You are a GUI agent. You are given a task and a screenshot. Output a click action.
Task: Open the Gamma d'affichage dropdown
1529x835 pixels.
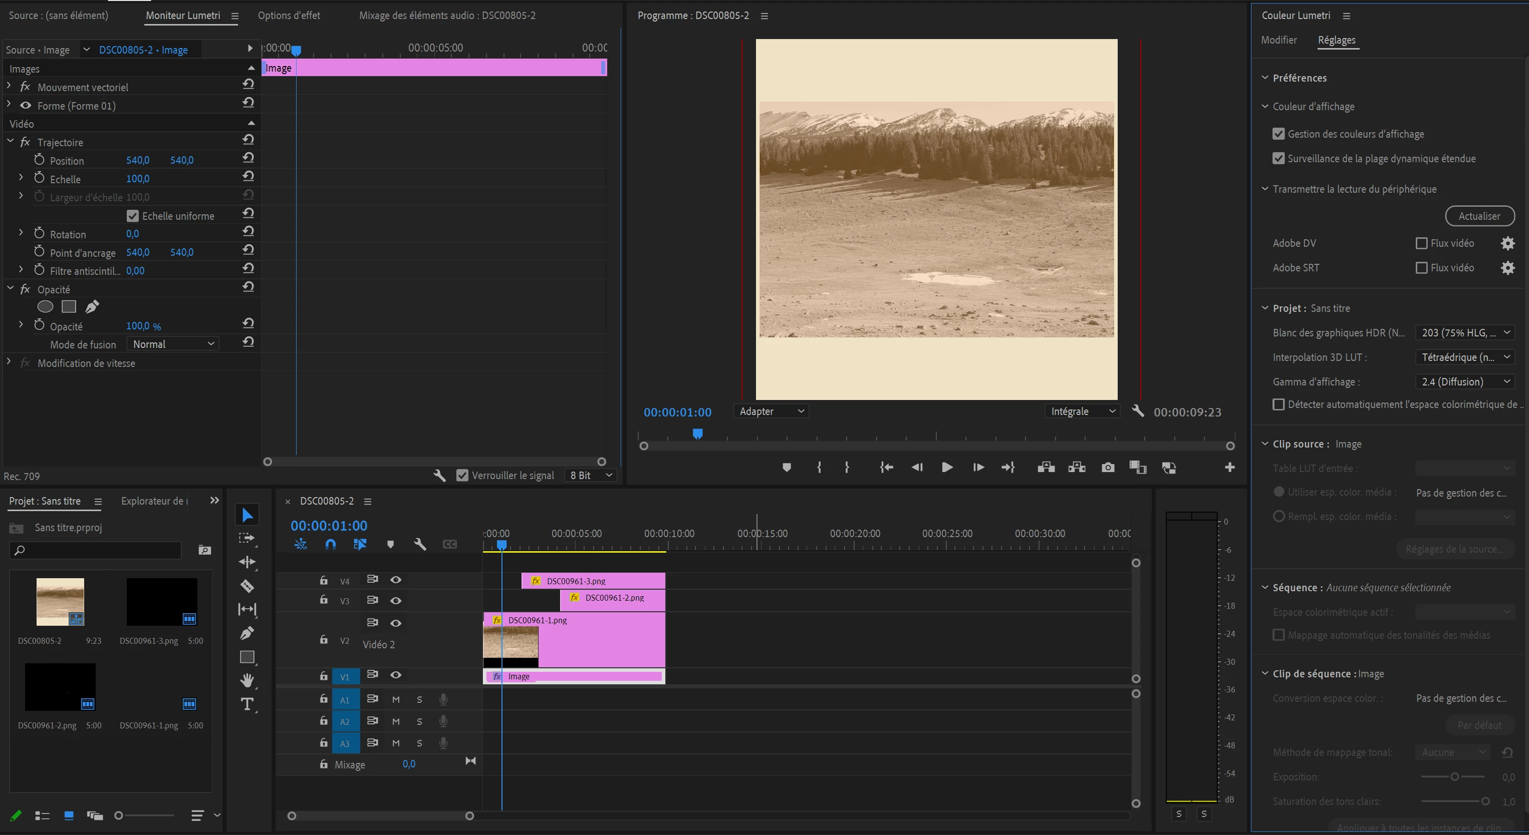click(x=1464, y=381)
